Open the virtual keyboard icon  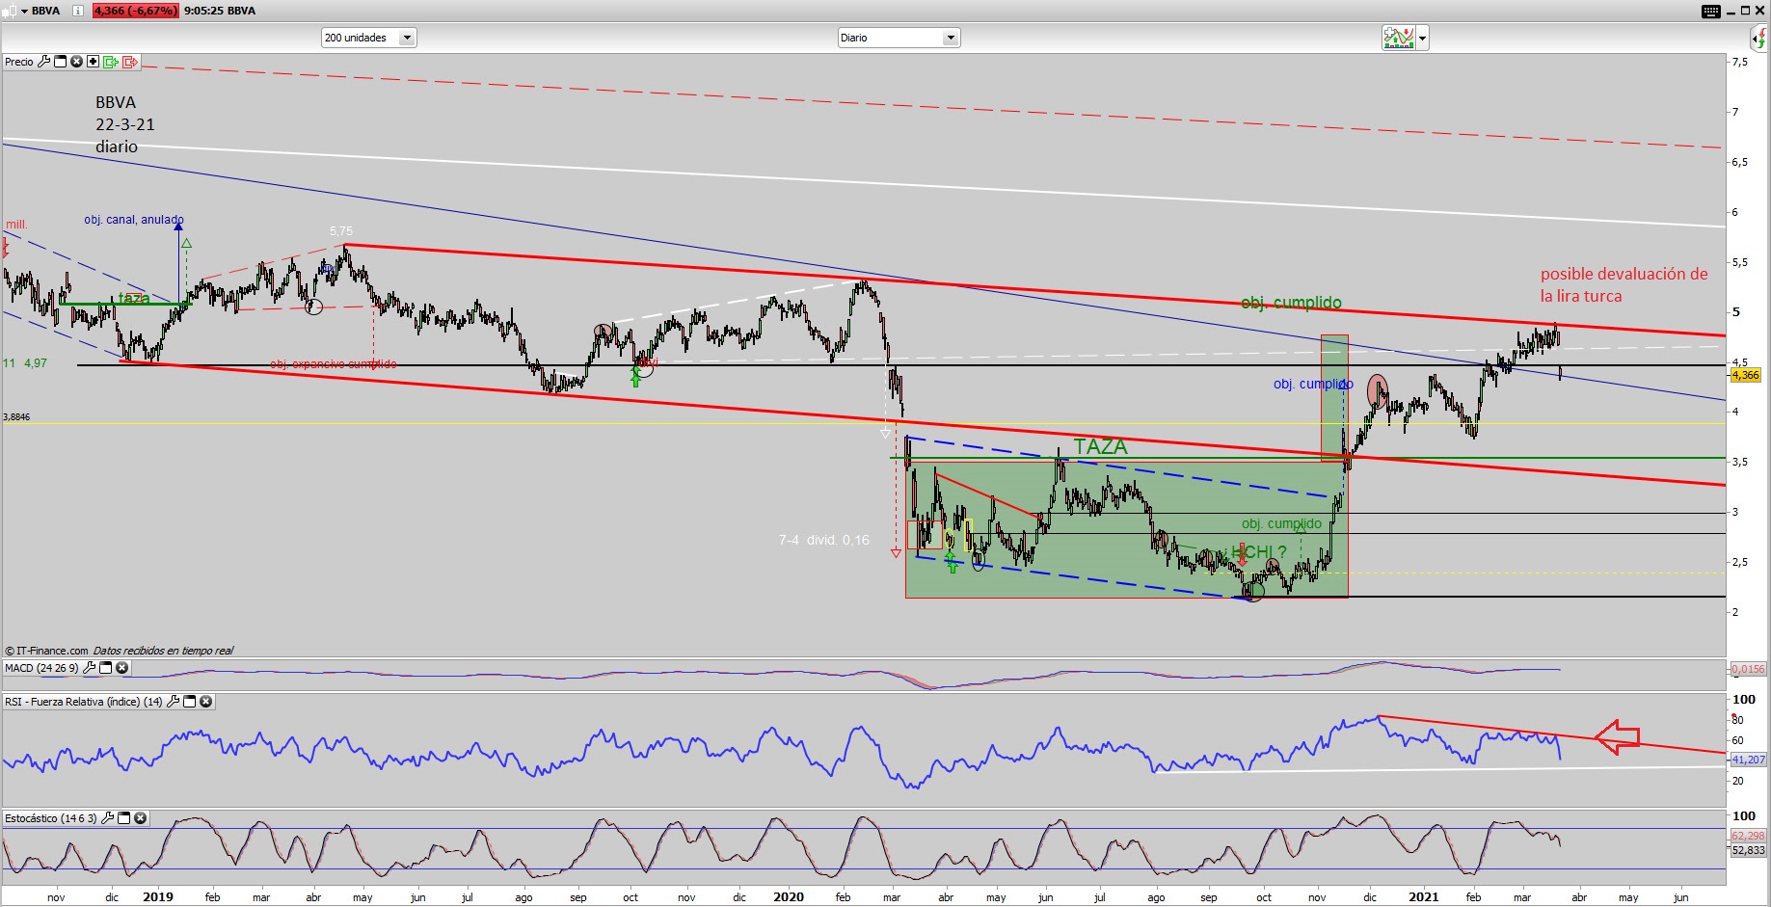pyautogui.click(x=1711, y=12)
